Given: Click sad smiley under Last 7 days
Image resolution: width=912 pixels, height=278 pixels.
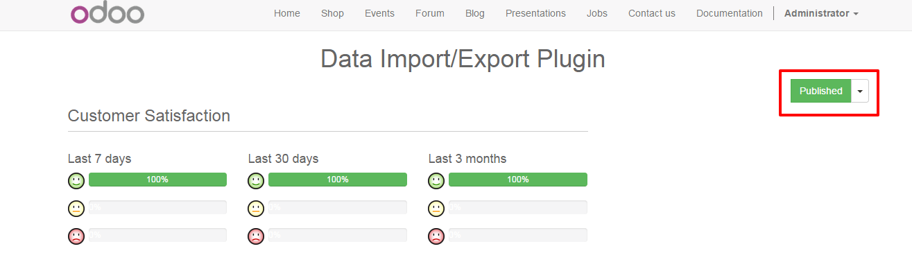Looking at the screenshot, I should [x=76, y=236].
